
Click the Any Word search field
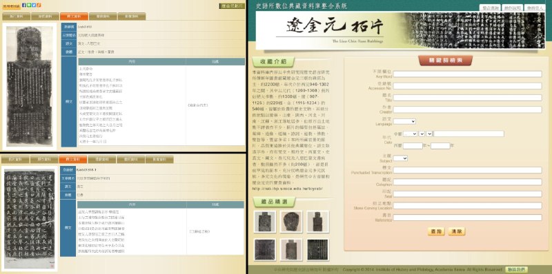click(x=467, y=74)
